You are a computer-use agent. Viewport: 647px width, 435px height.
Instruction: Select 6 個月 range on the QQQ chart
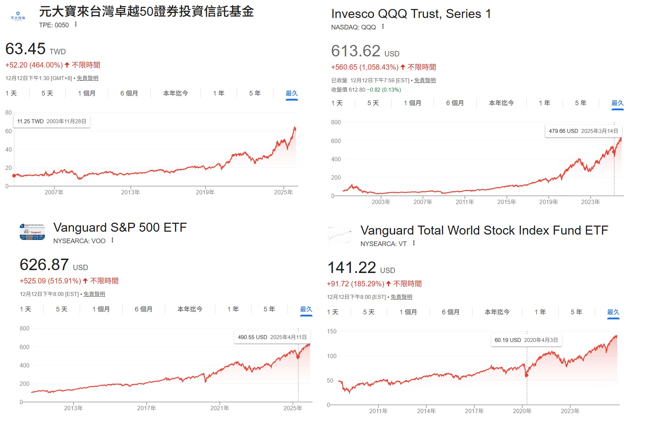pyautogui.click(x=455, y=103)
